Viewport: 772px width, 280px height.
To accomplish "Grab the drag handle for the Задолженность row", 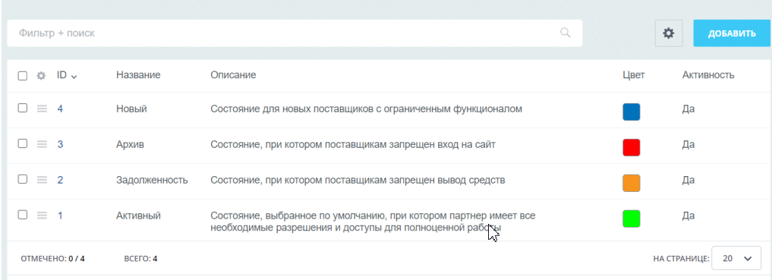I will click(x=42, y=180).
